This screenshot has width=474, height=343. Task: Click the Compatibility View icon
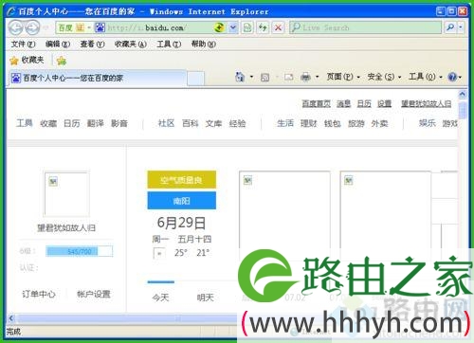tap(247, 27)
